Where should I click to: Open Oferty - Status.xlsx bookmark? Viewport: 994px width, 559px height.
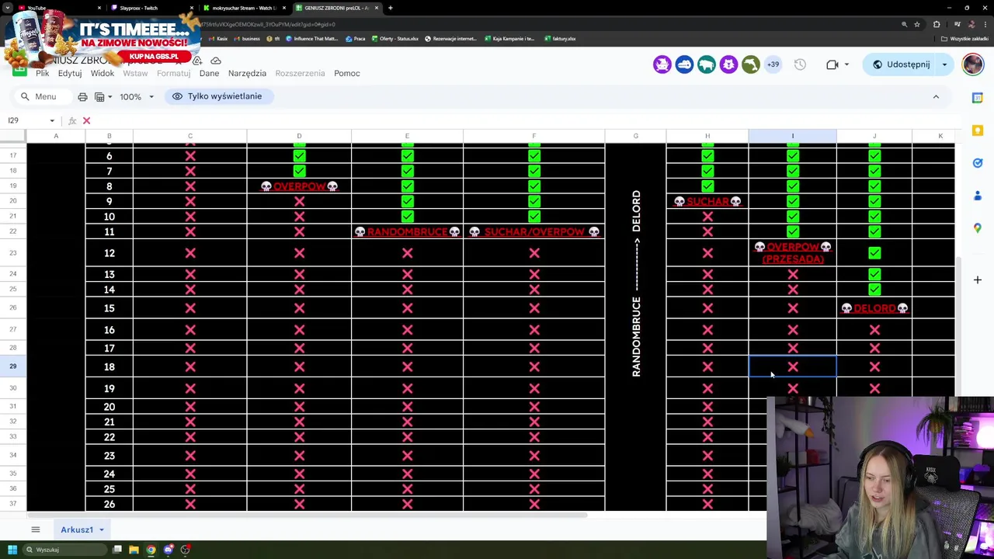pos(395,39)
